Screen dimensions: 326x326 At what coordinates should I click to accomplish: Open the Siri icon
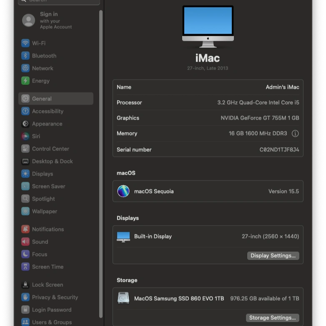tap(25, 136)
